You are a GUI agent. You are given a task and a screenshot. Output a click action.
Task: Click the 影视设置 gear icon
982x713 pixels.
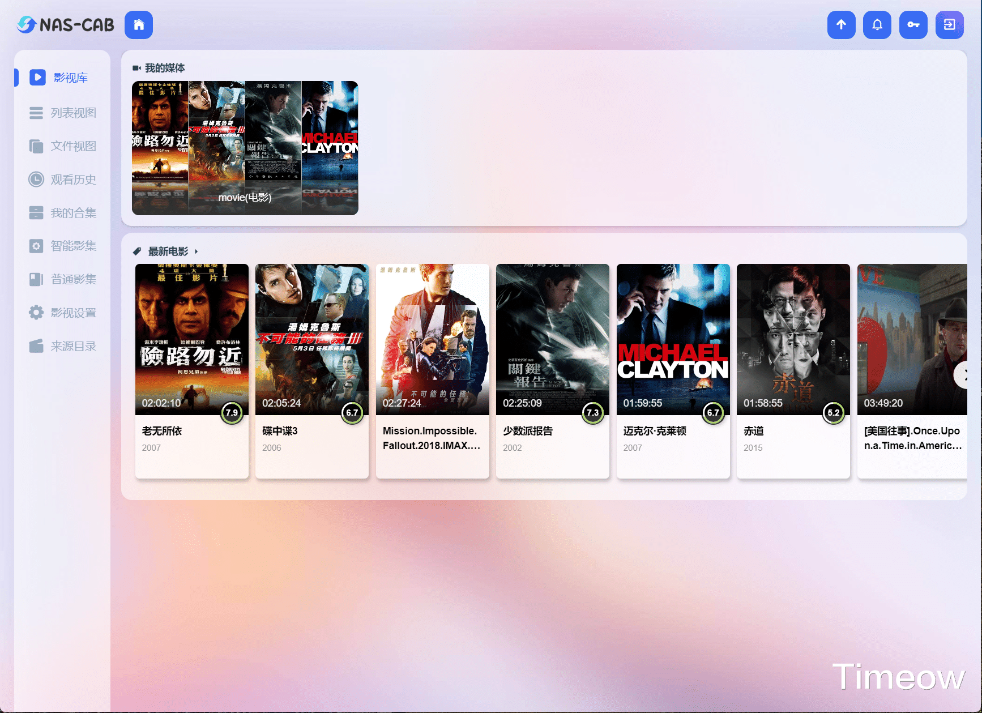pos(36,313)
